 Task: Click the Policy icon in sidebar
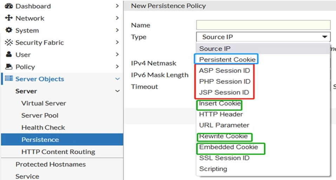(x=9, y=67)
